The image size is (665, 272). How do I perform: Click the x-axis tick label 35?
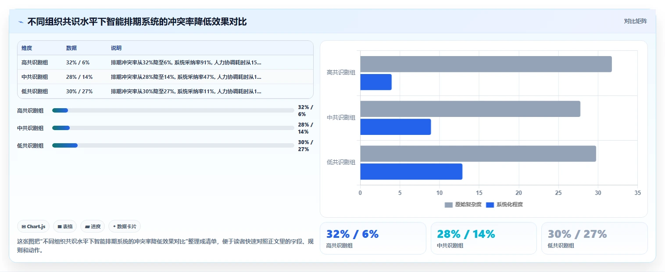tap(637, 193)
